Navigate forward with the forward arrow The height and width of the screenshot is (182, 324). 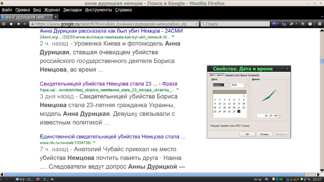click(x=25, y=24)
